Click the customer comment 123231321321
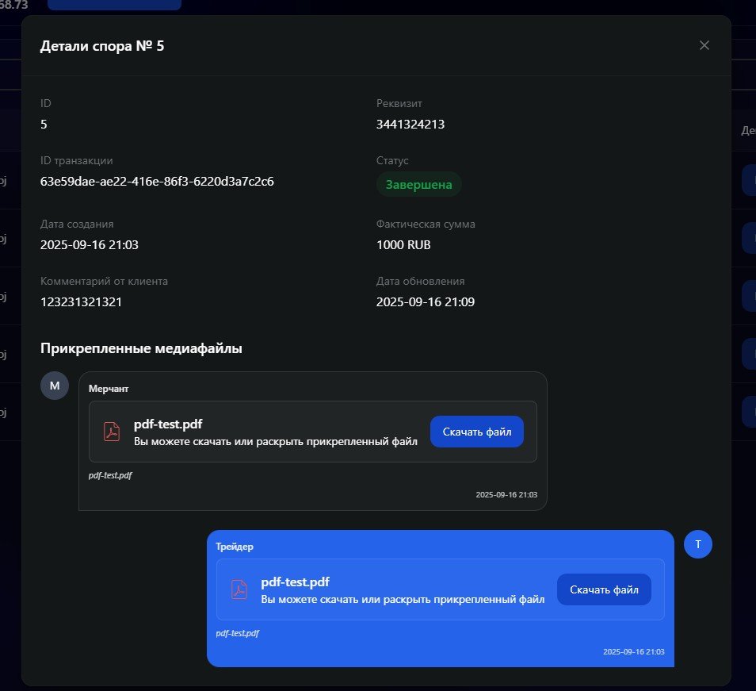756x691 pixels. pyautogui.click(x=81, y=302)
